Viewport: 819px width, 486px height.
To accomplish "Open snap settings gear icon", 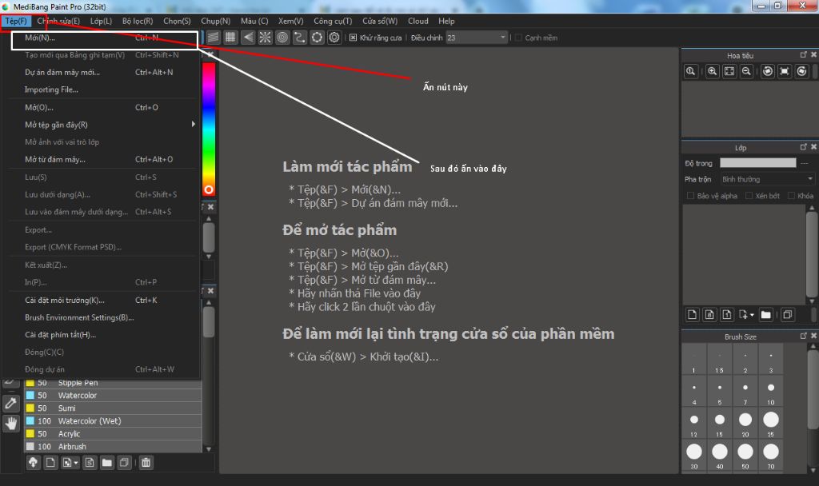I will click(x=334, y=38).
